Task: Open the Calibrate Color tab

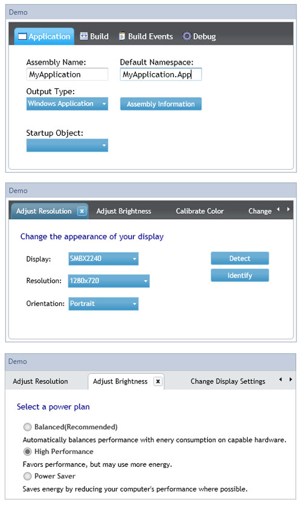Action: 200,211
